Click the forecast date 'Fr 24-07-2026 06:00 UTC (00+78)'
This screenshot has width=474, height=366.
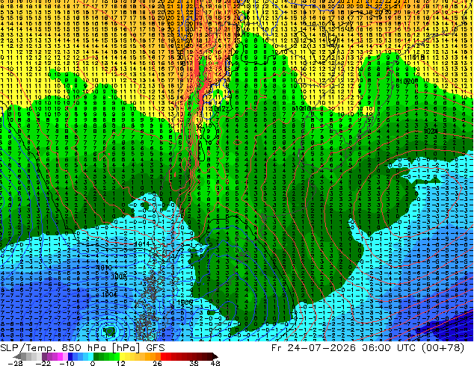pyautogui.click(x=368, y=348)
